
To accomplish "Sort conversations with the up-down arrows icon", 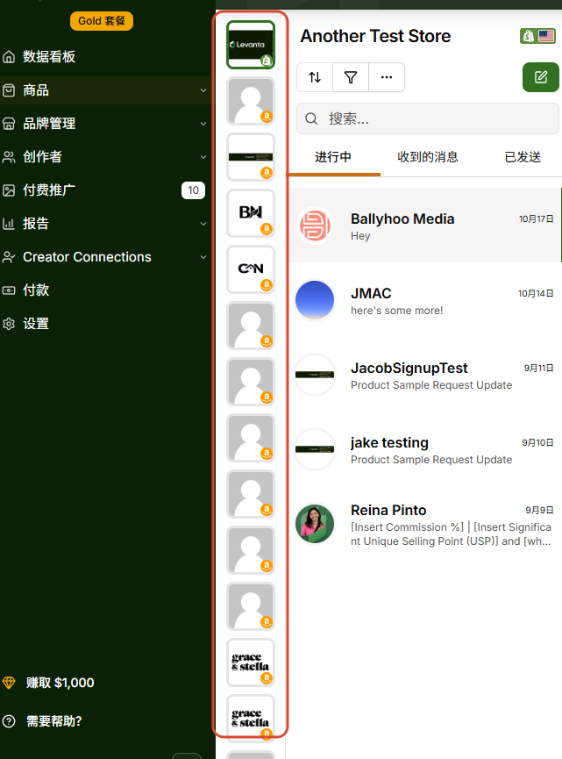I will (x=315, y=77).
